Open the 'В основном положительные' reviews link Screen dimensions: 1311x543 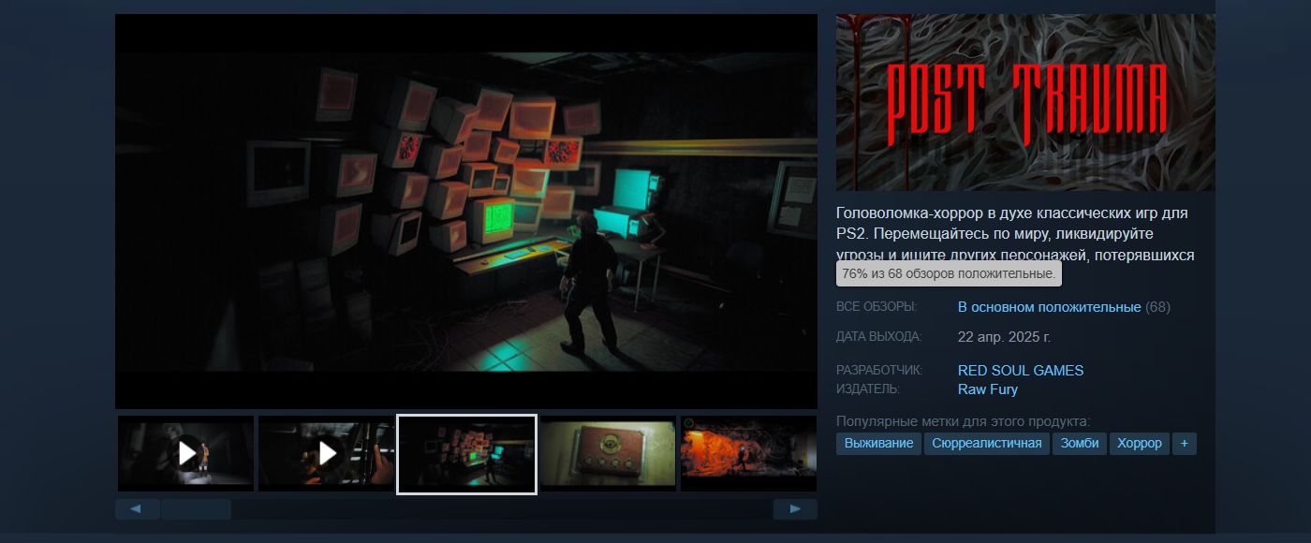click(x=1049, y=307)
